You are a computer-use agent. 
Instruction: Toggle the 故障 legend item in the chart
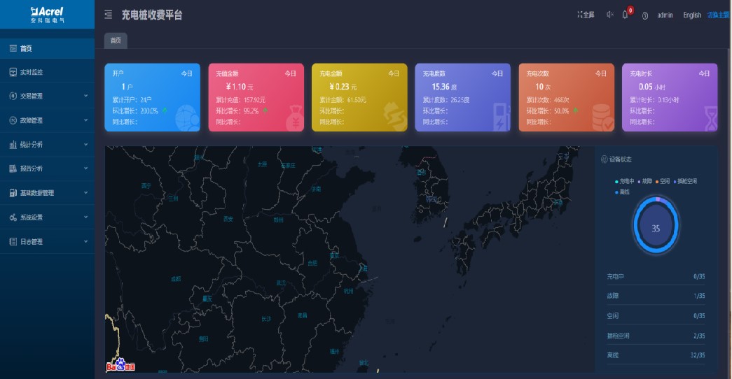(x=644, y=181)
